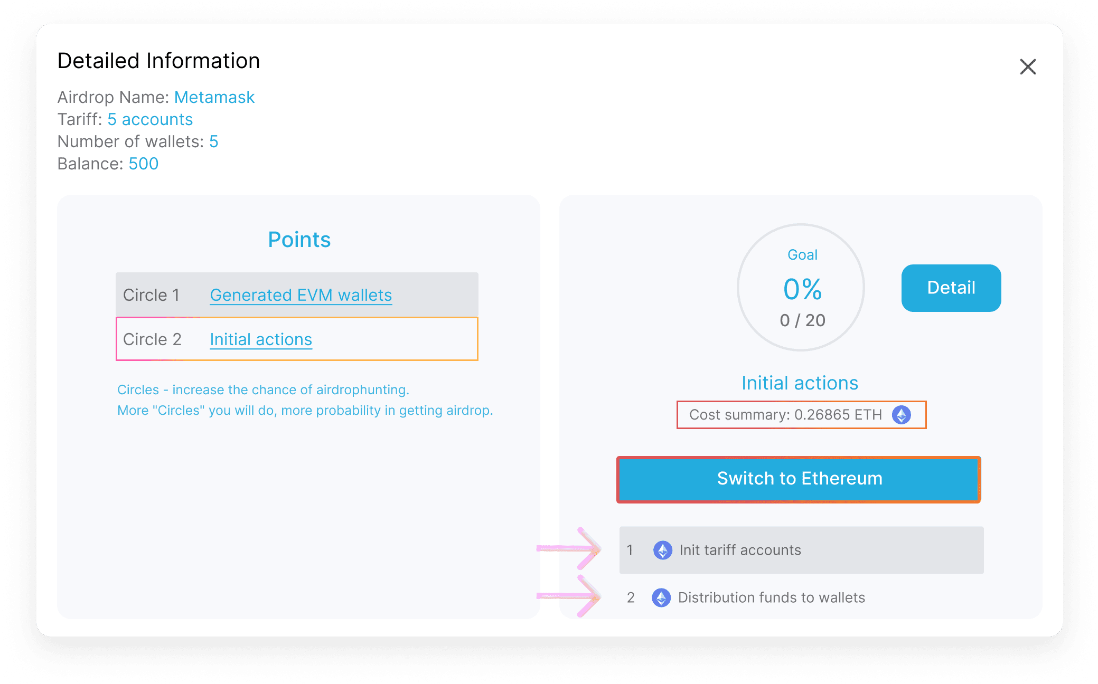
Task: Click the Balance value 500
Action: pos(143,164)
